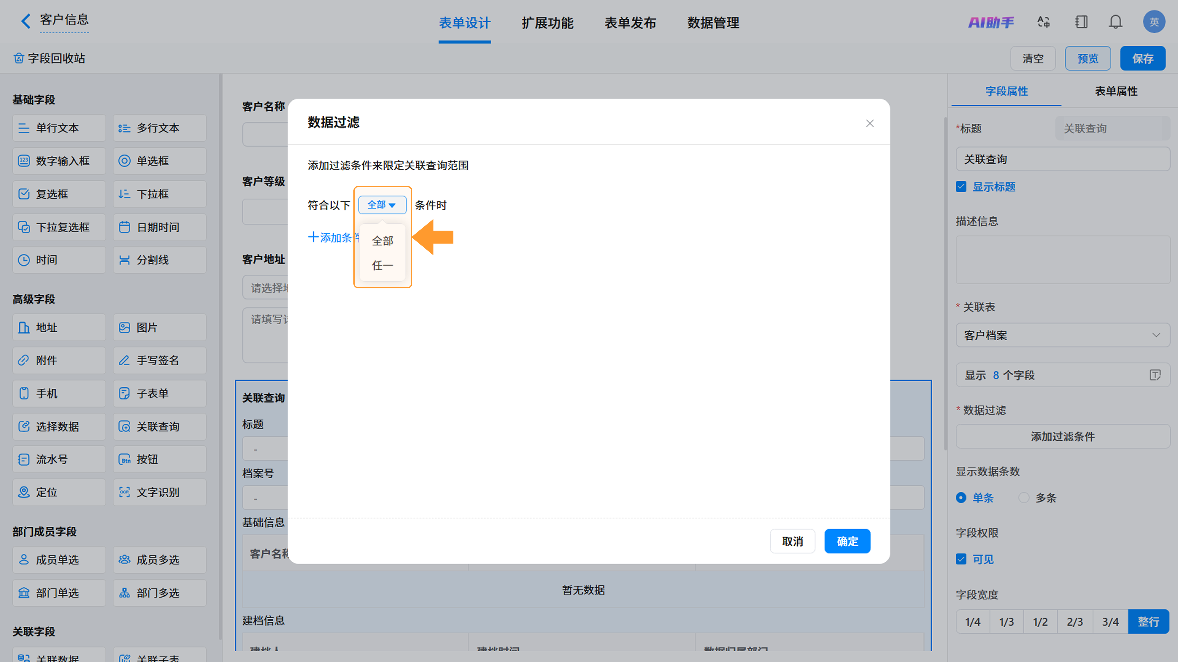Select the 时间 field
The width and height of the screenshot is (1178, 662).
pos(59,260)
